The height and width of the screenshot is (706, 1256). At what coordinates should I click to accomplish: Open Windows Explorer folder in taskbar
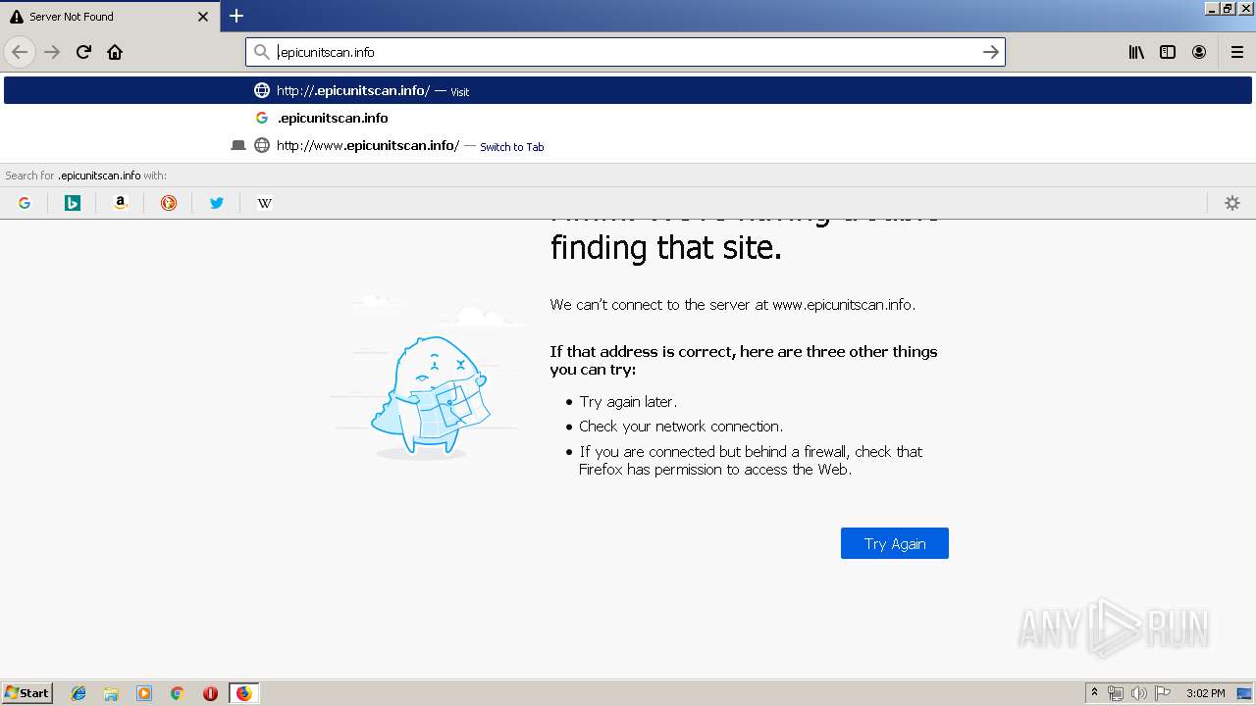(111, 693)
